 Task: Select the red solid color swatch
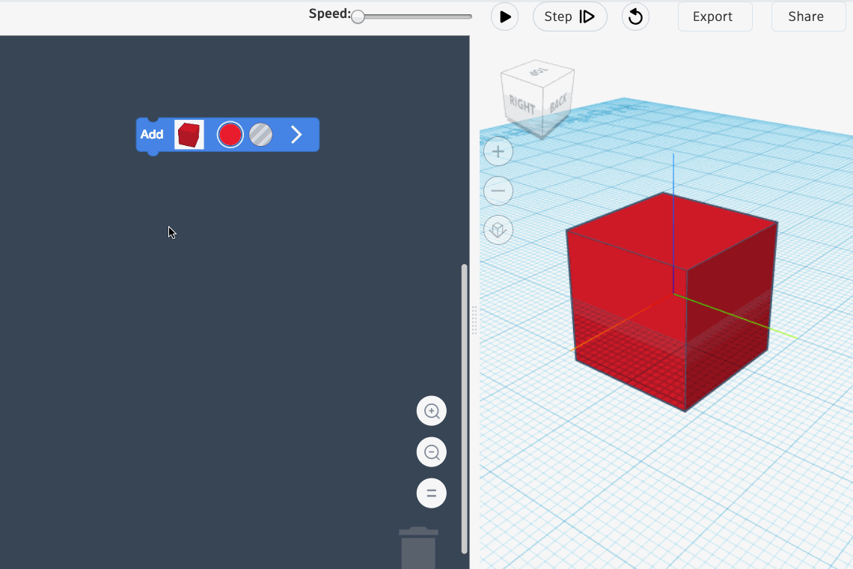click(230, 135)
